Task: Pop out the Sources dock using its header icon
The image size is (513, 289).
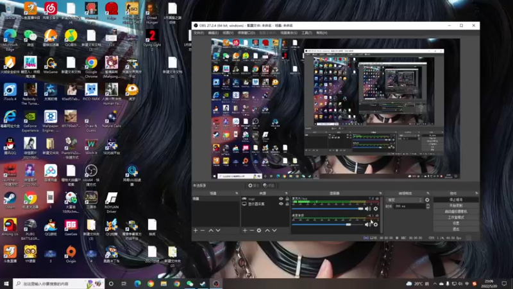Action: click(286, 193)
